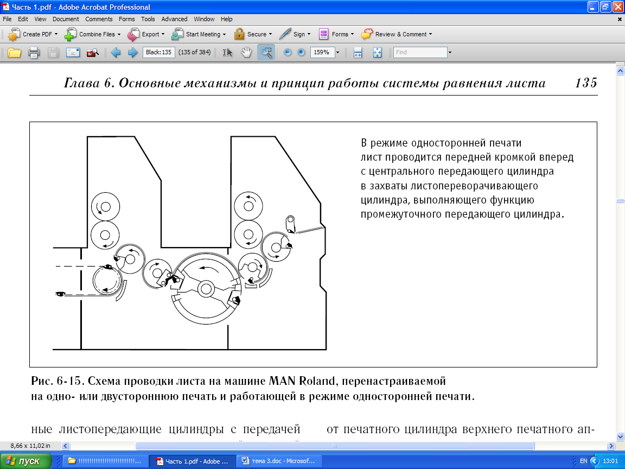Open the Edit menu
This screenshot has height=469, width=625.
click(23, 19)
